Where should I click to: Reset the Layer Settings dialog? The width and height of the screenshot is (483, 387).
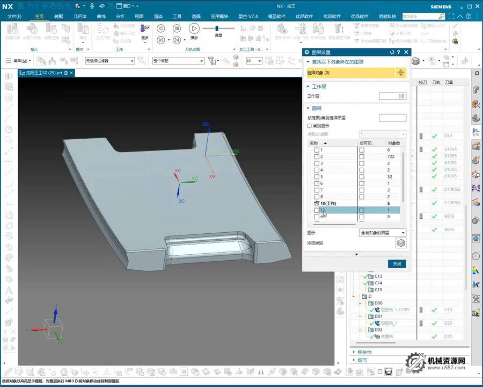pyautogui.click(x=392, y=52)
